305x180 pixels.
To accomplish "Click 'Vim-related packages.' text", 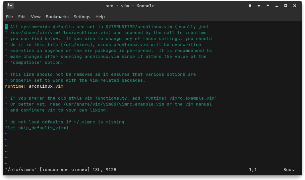I will (117, 80).
